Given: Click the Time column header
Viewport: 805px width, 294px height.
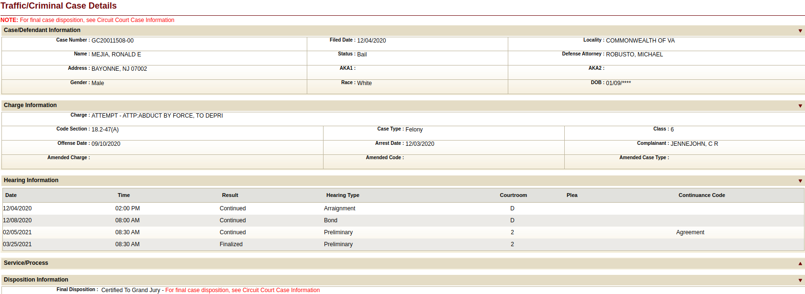Looking at the screenshot, I should click(124, 195).
